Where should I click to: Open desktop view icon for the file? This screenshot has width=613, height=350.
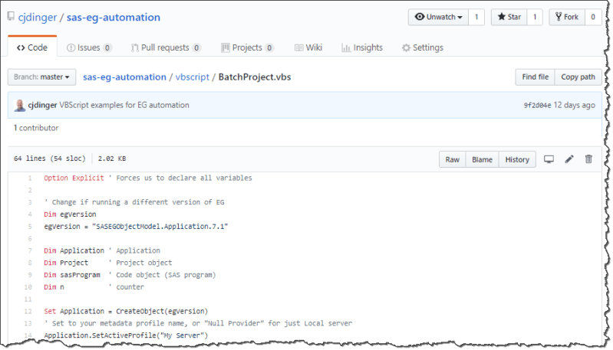click(549, 159)
